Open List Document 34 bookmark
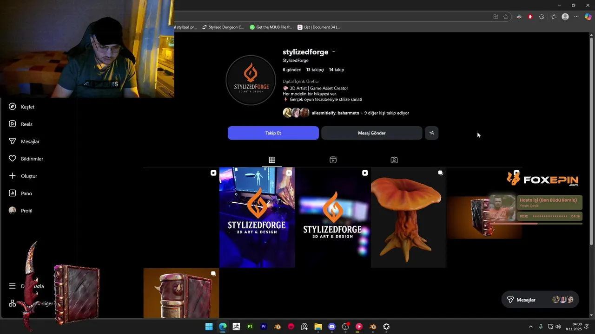Viewport: 595px width, 334px height. coord(319,27)
